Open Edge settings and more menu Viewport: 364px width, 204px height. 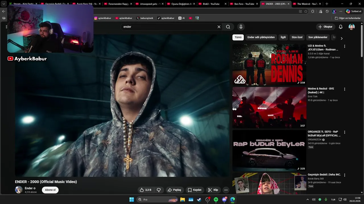(x=341, y=11)
